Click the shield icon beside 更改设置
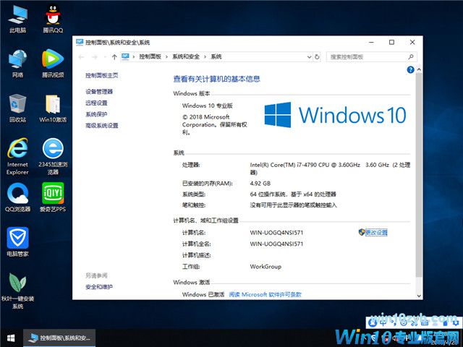 tap(362, 232)
